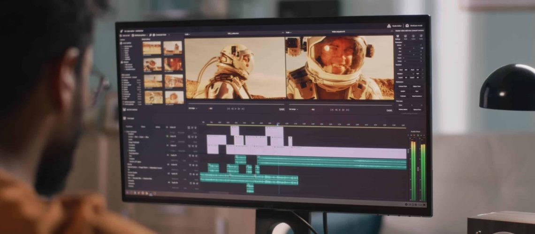Screen dimensions: 535x234
Task: Click the Camera Track button in right panel
Action: coord(403,86)
